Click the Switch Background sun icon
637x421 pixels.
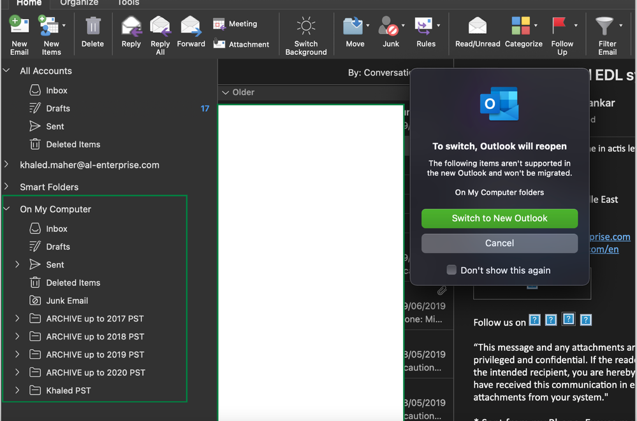tap(306, 26)
